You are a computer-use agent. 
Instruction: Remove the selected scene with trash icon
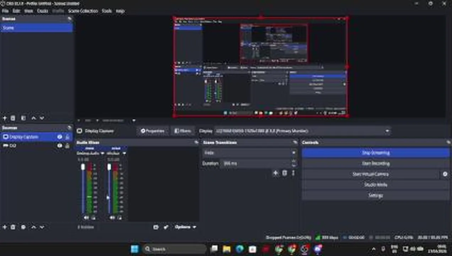pos(13,118)
